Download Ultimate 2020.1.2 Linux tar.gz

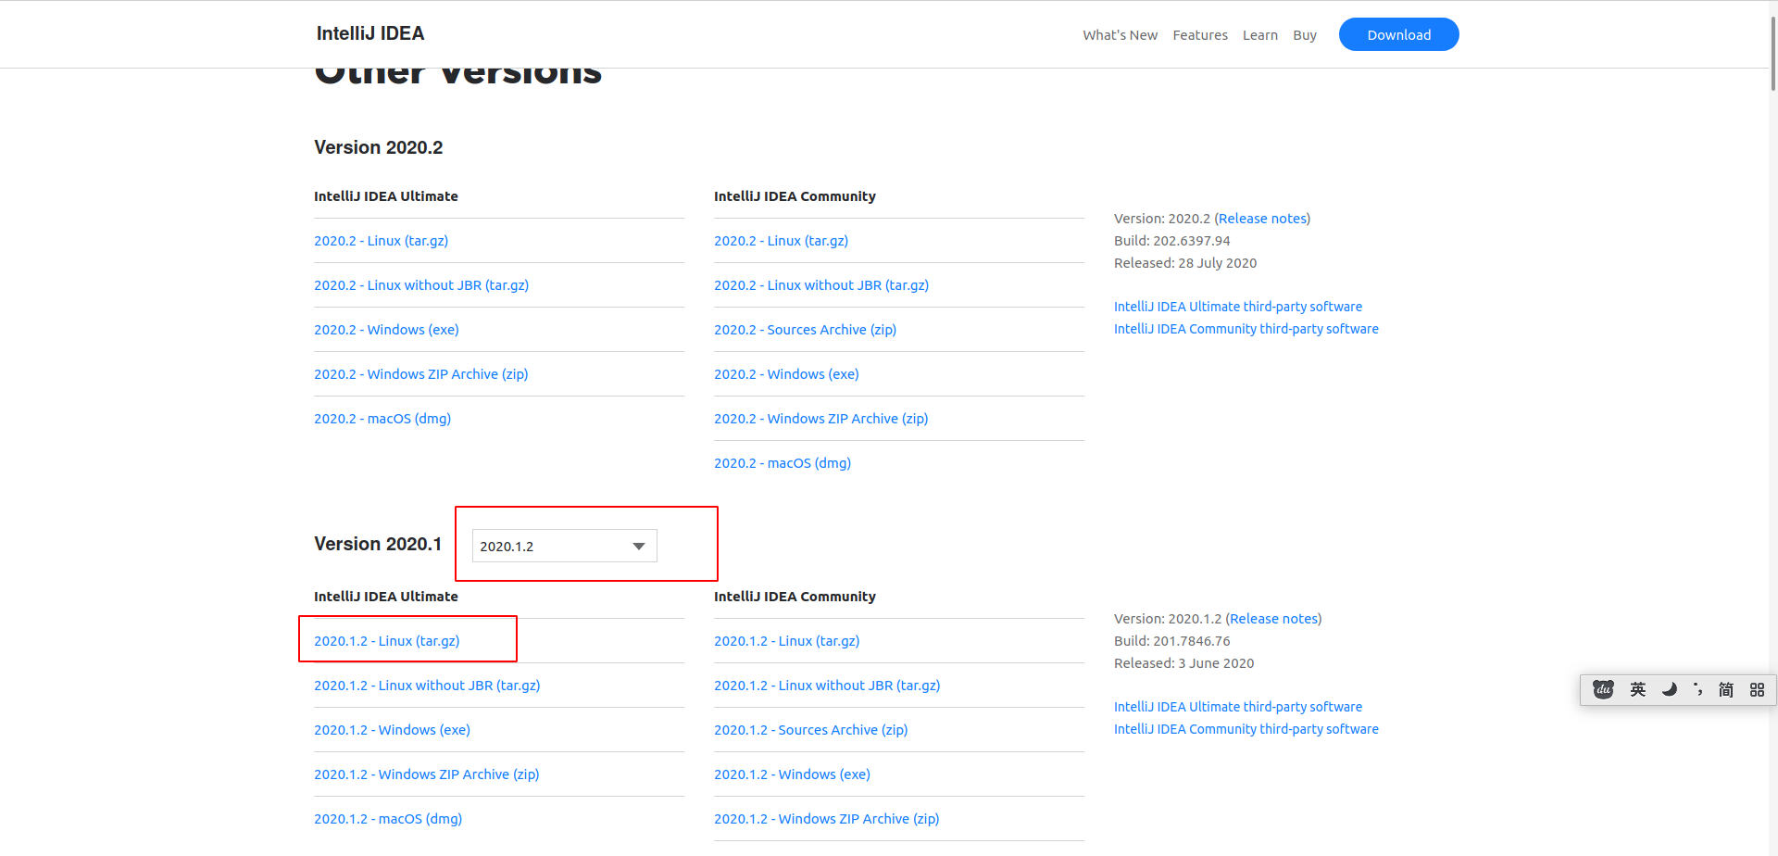click(386, 641)
